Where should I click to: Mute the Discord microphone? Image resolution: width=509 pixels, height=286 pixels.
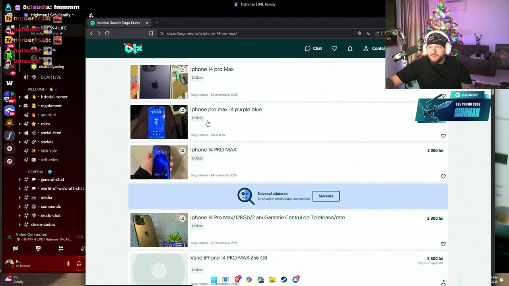[x=68, y=264]
